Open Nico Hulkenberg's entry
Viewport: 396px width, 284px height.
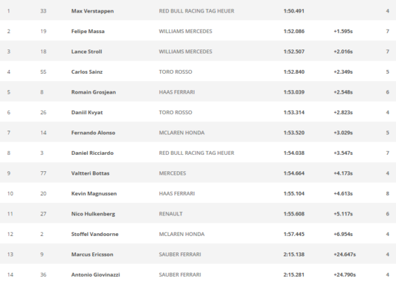tap(93, 213)
